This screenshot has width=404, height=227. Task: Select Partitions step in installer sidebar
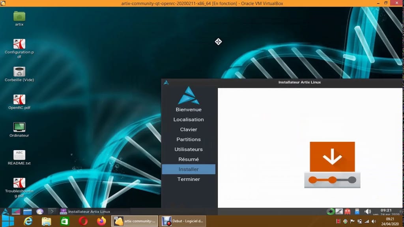(x=189, y=140)
